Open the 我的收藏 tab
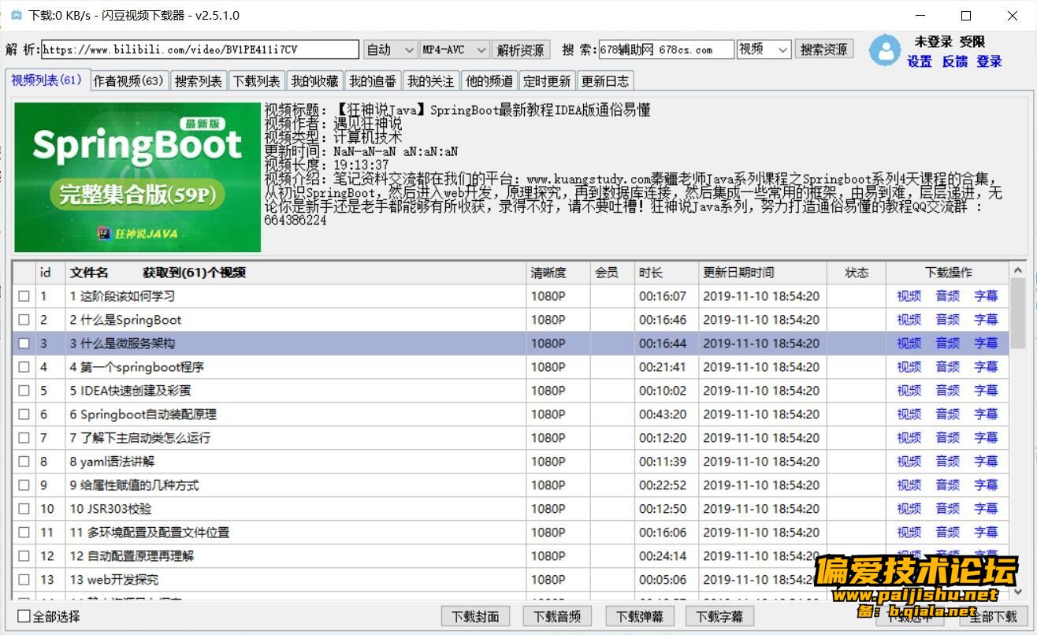The image size is (1037, 635). [314, 81]
